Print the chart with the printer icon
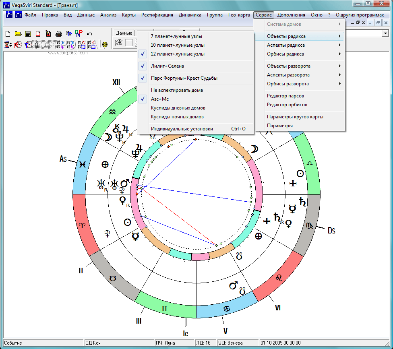 [x=59, y=33]
